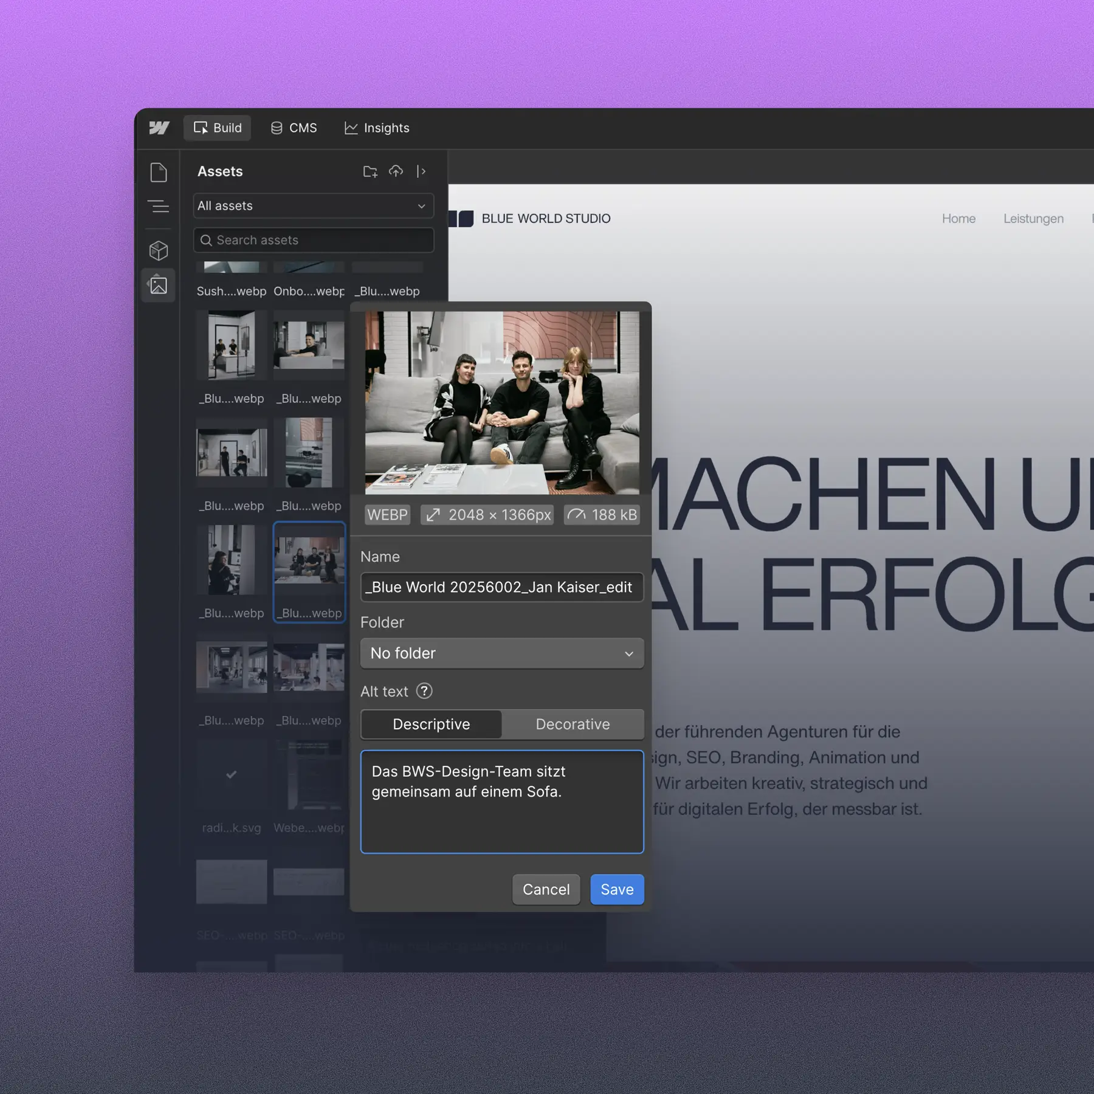
Task: Click the WEBP format badge
Action: 387,515
